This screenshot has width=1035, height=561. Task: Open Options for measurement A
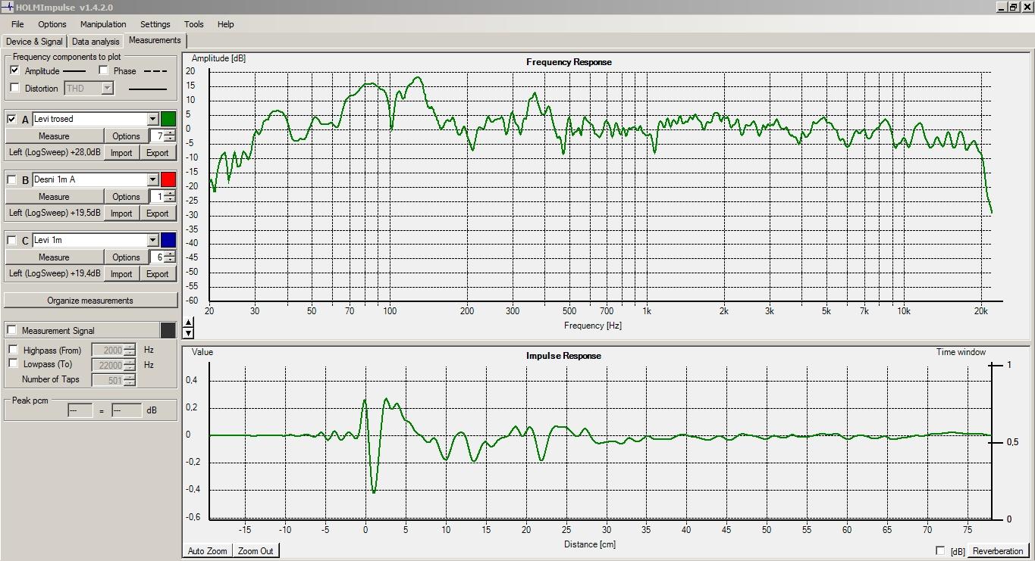click(x=126, y=136)
